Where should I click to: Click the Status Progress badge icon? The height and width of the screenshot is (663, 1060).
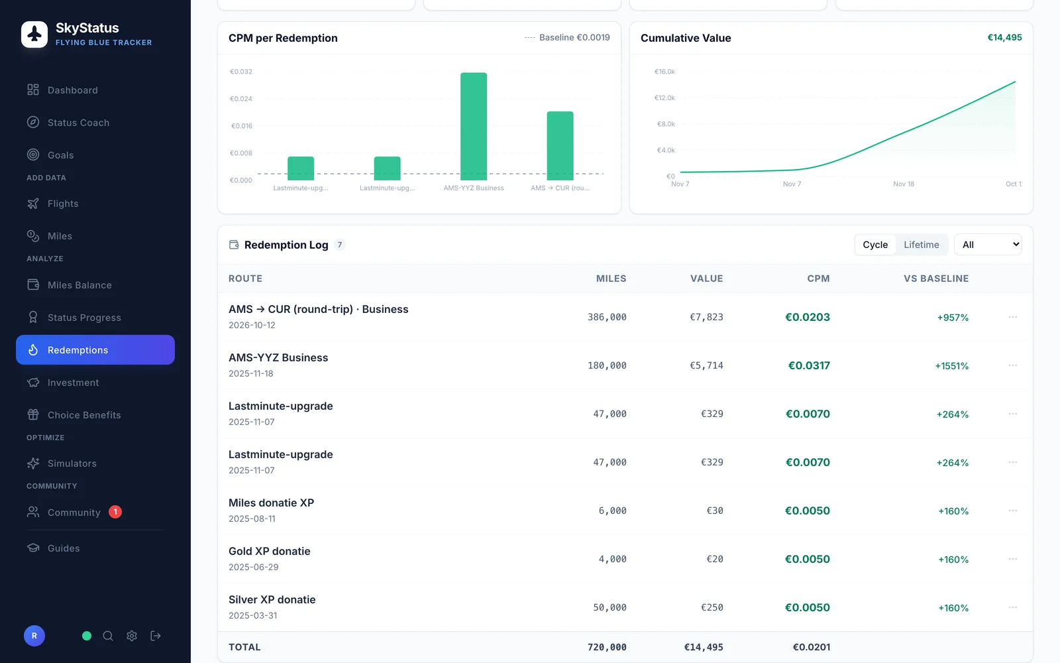point(33,318)
